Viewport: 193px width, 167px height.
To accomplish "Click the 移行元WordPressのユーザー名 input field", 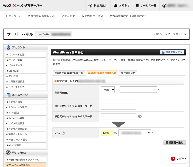I will pos(118,106).
